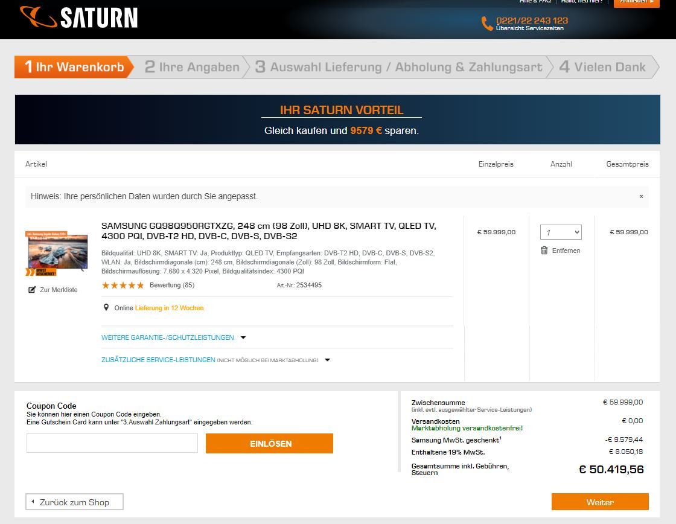Click the Anmelden button in the header
The width and height of the screenshot is (676, 524).
[636, 2]
